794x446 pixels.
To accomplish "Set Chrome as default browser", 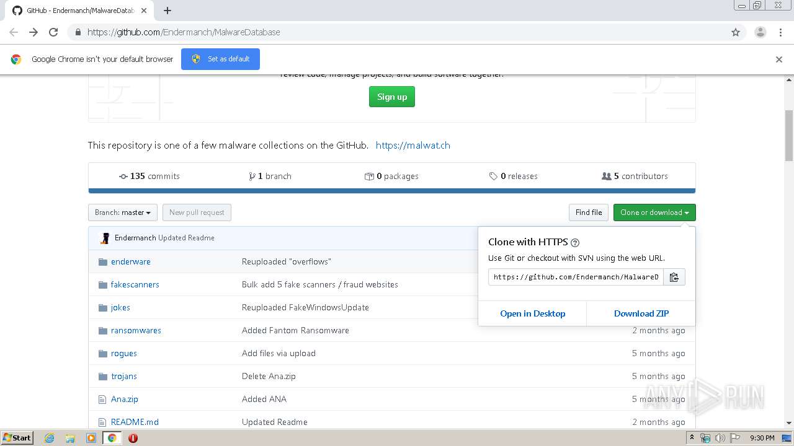I will [x=220, y=59].
